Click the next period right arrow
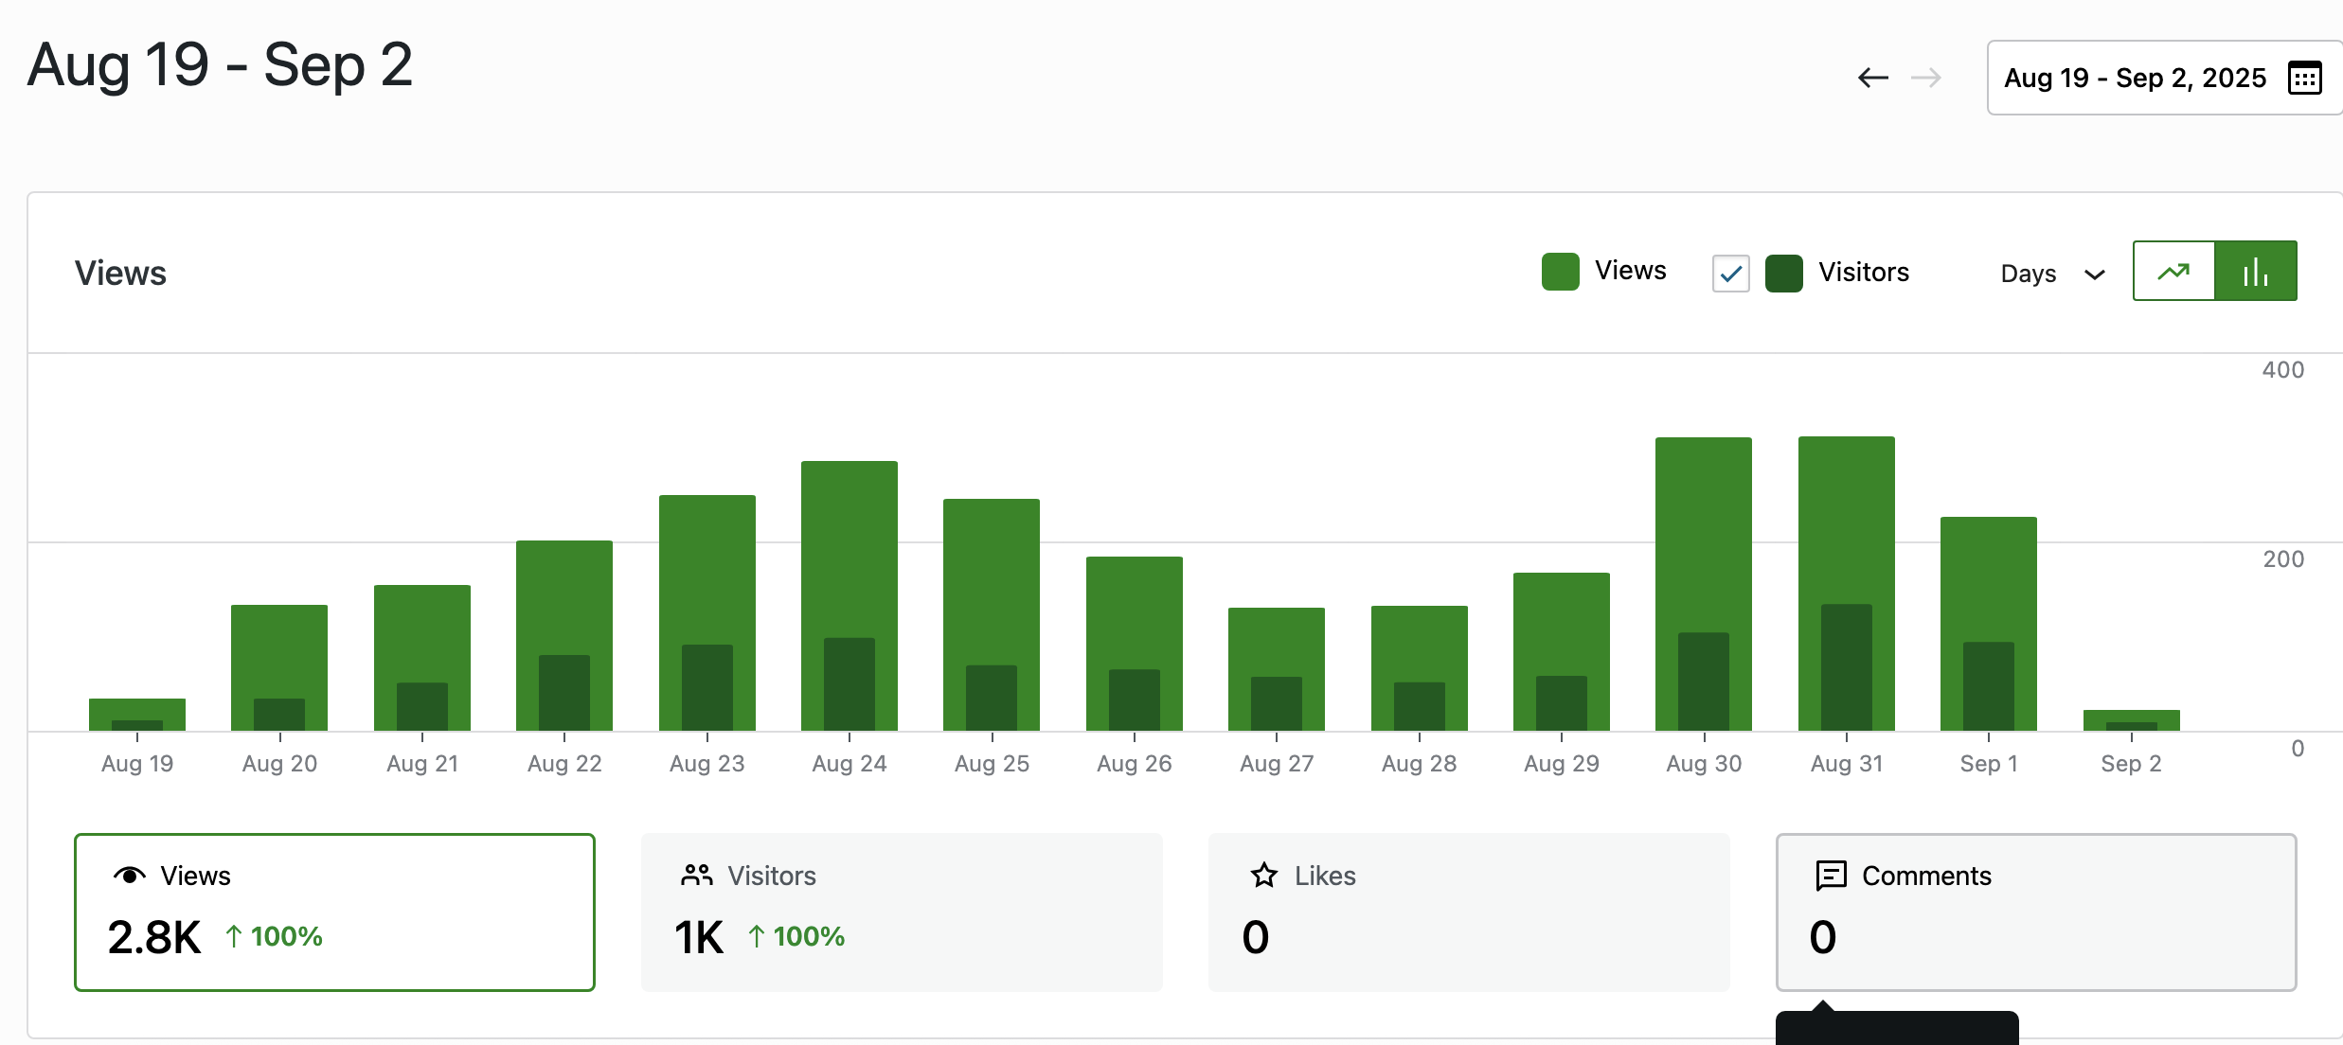The image size is (2343, 1045). 1926,78
